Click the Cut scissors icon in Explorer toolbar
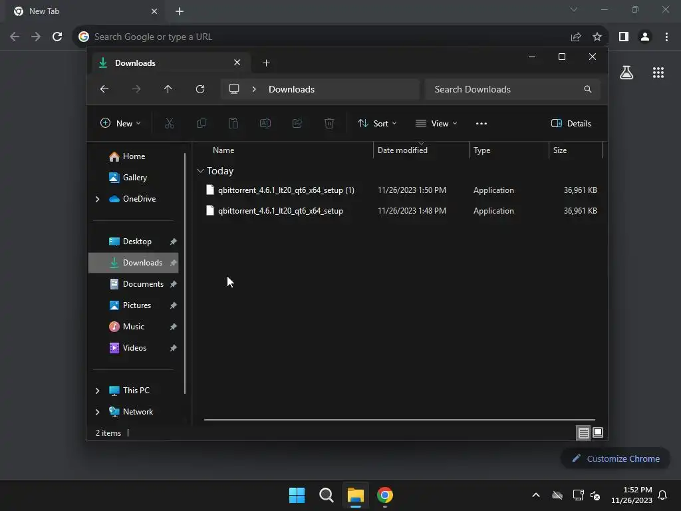The width and height of the screenshot is (681, 511). (170, 123)
